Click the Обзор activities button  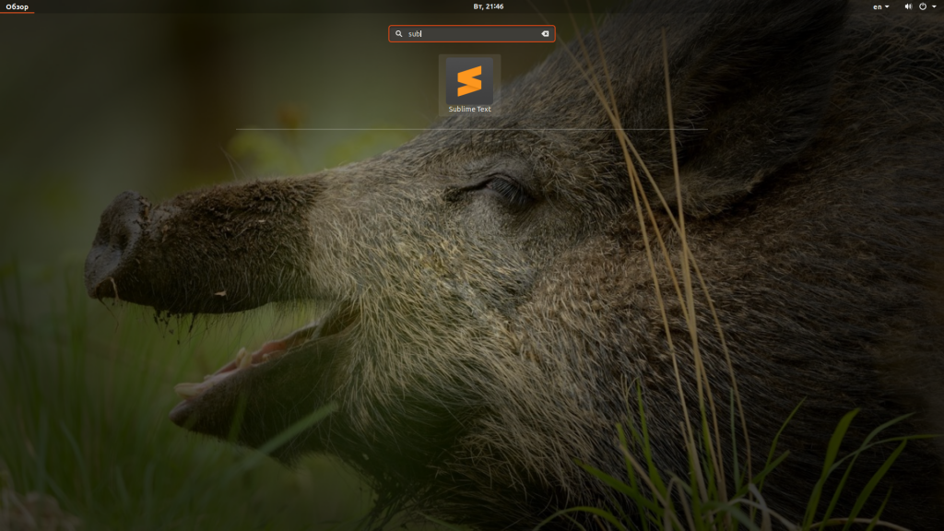click(18, 6)
